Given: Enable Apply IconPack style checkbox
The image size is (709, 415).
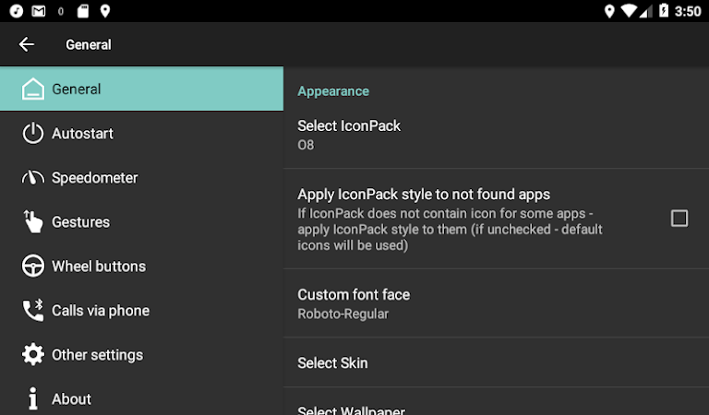Looking at the screenshot, I should click(679, 219).
